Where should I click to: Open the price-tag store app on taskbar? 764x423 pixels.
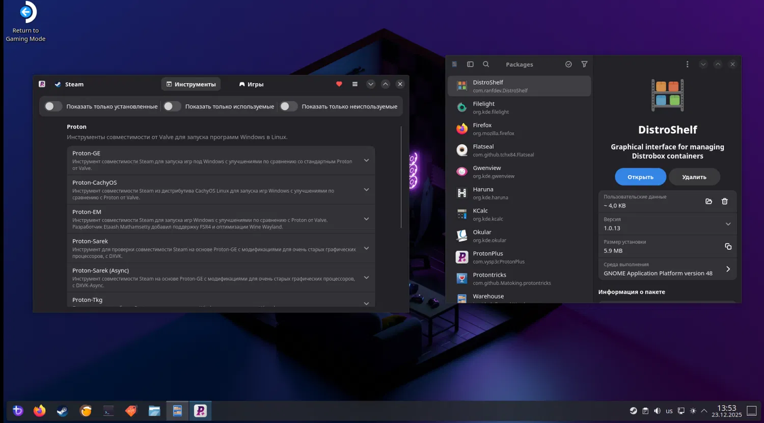pyautogui.click(x=131, y=411)
